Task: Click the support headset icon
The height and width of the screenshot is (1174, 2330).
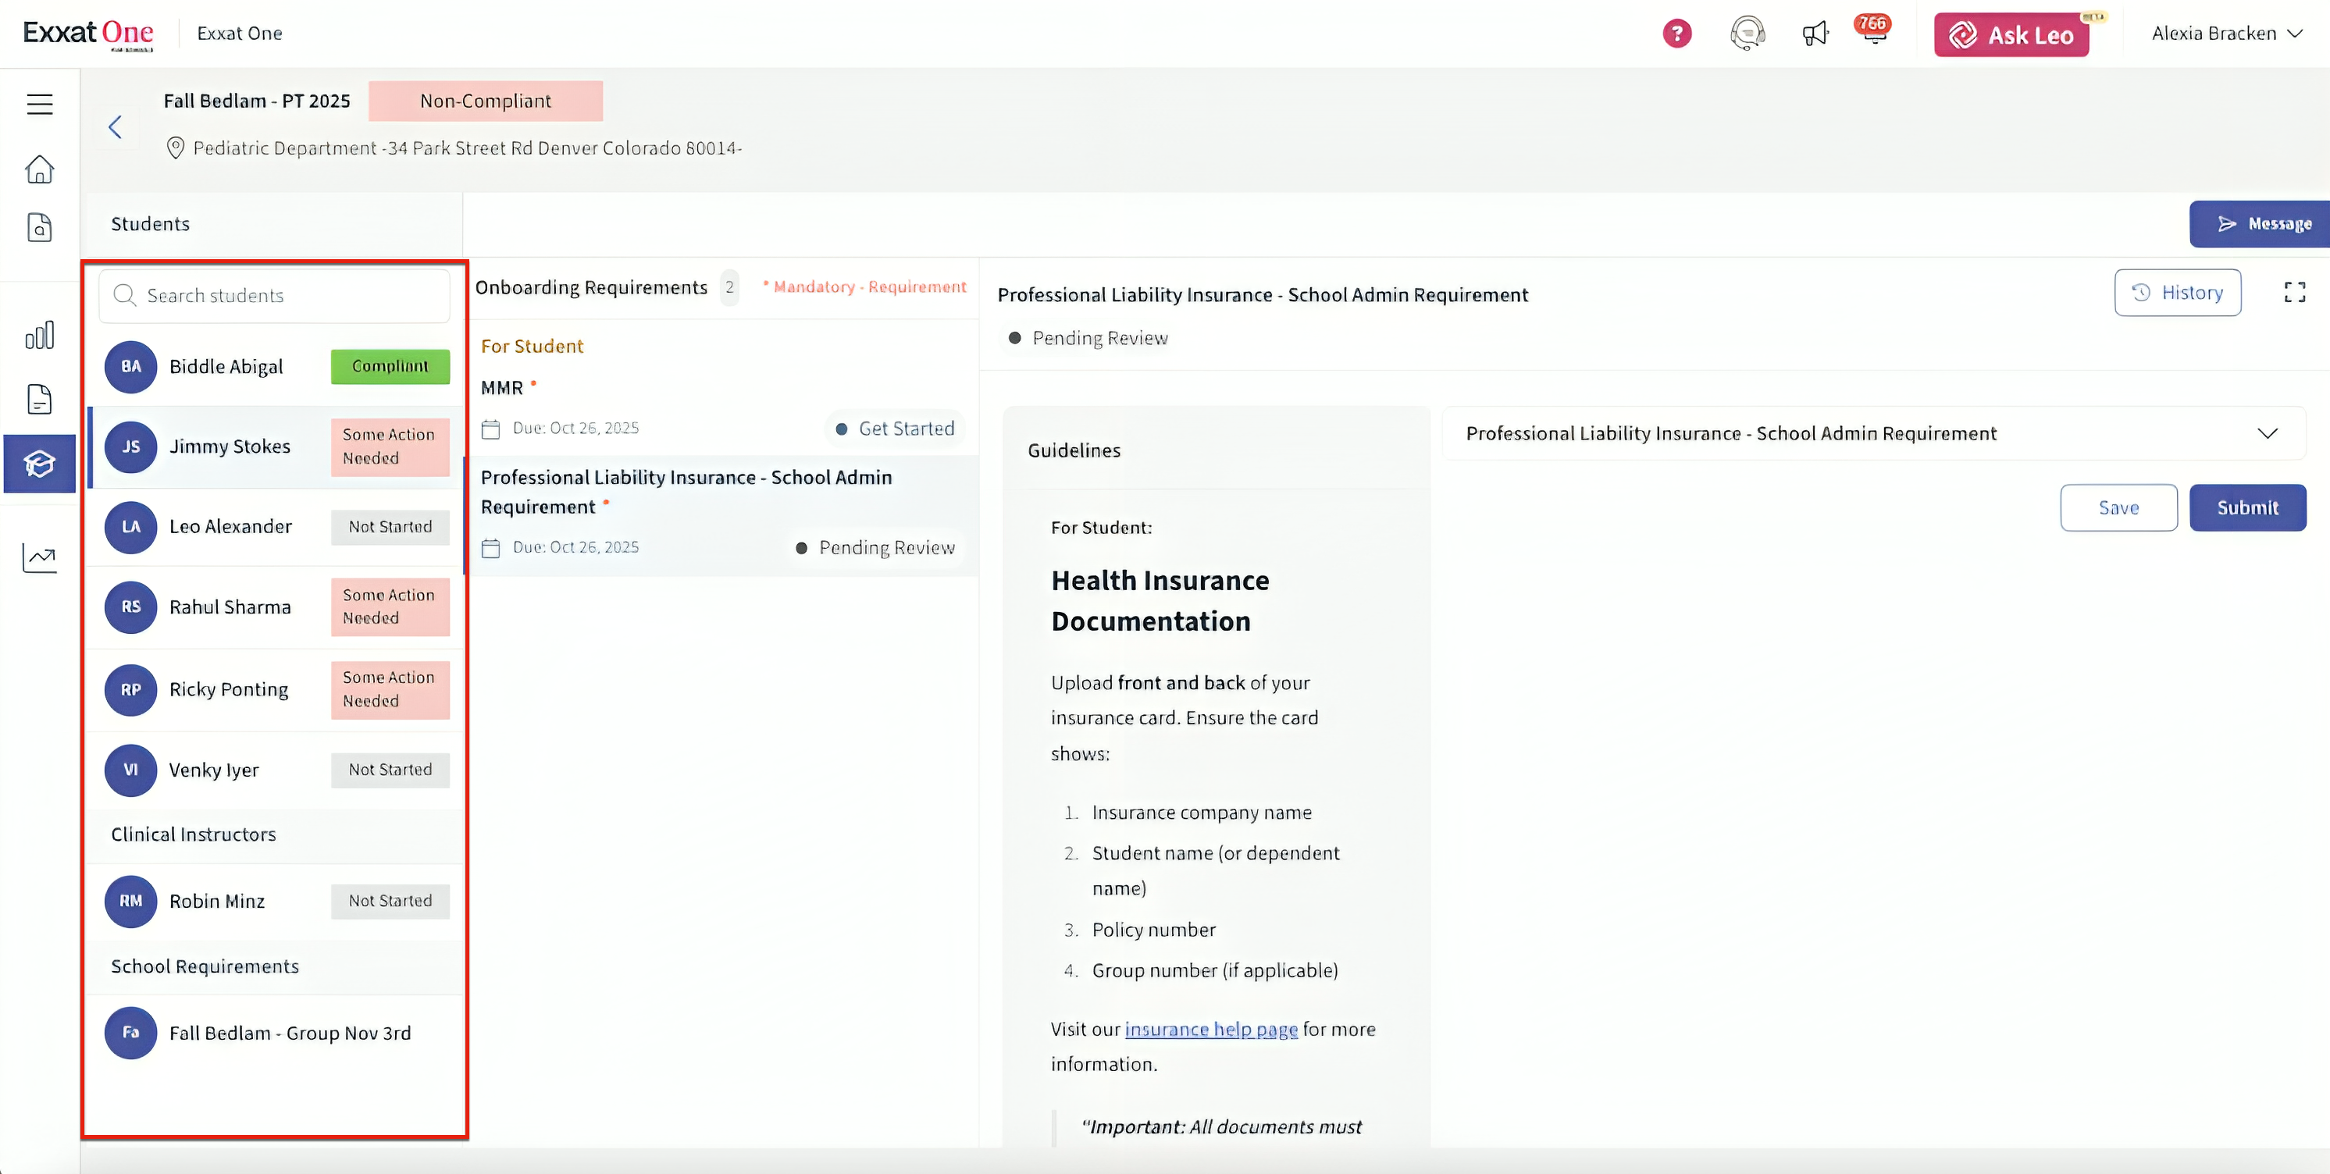Action: 1747,34
